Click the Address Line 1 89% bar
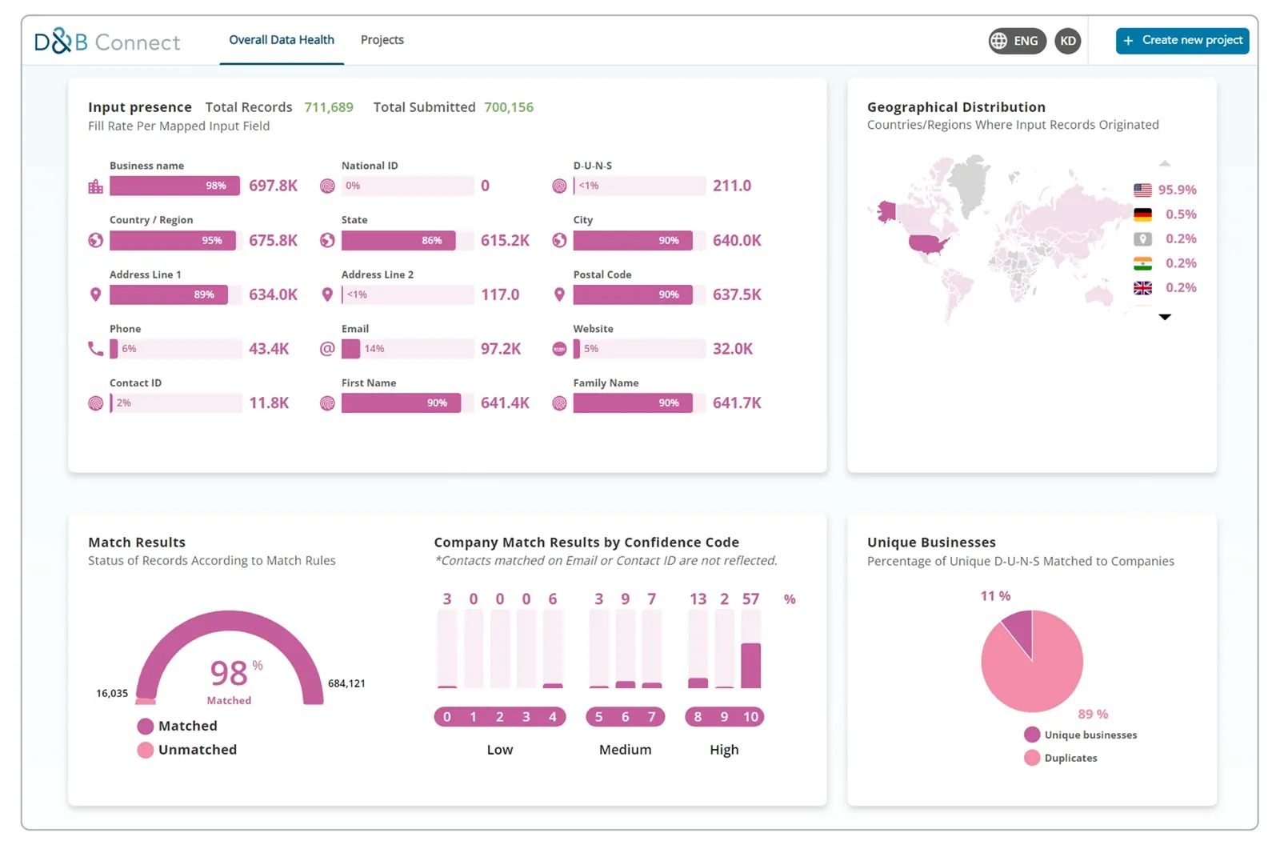This screenshot has height=845, width=1280. (169, 294)
